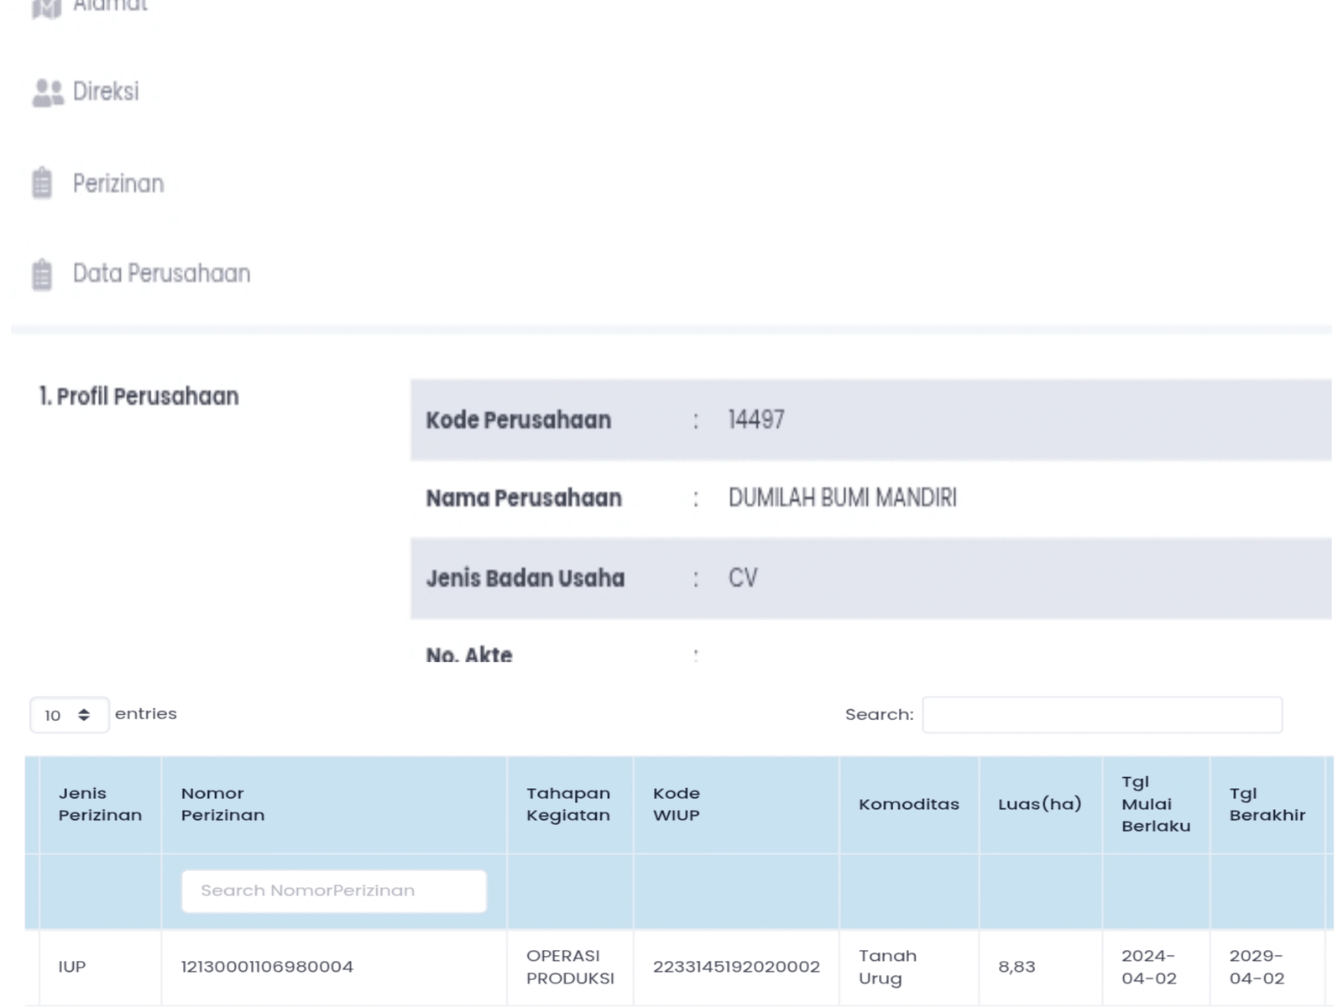Select start date 2024-04-02
This screenshot has height=1007, width=1343.
pos(1149,967)
